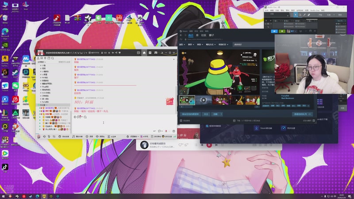
Task: Open the Mad Mushroom publisher link
Action: coord(288,98)
